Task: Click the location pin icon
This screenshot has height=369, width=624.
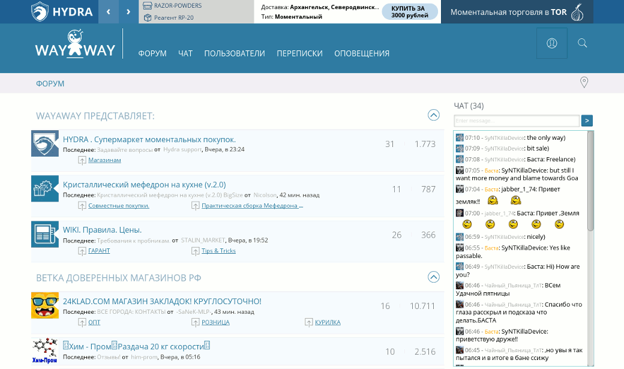Action: pyautogui.click(x=584, y=83)
